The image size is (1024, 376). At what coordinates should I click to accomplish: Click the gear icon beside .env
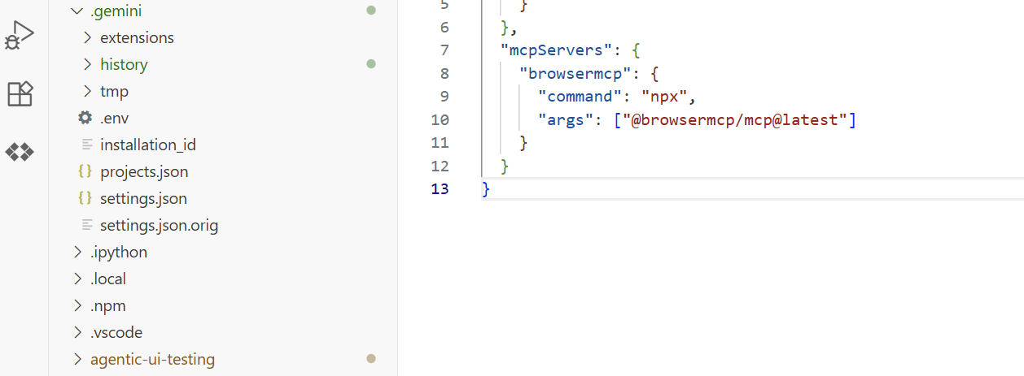85,118
